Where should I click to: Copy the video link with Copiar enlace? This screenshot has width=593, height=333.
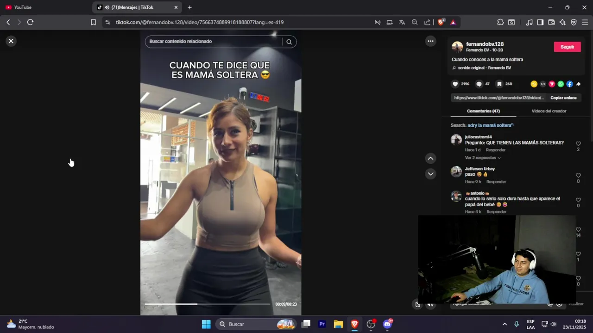tap(563, 98)
